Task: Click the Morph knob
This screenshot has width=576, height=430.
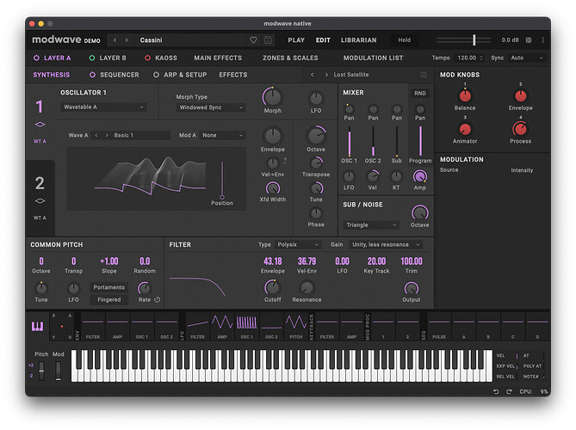Action: tap(273, 97)
